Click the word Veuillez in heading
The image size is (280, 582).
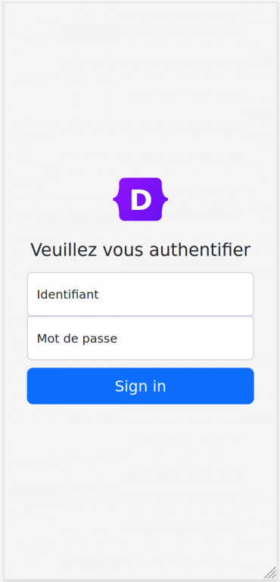click(x=64, y=250)
